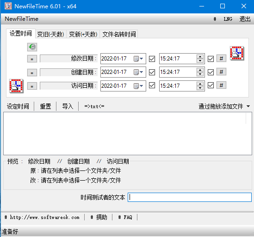254x237 pixels.
Task: Decrease 创建日期 time with down arrow
Action: click(x=200, y=74)
